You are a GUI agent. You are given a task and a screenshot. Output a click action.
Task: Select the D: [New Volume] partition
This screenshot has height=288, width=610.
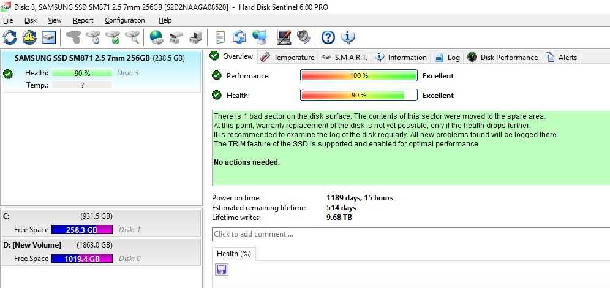[101, 252]
